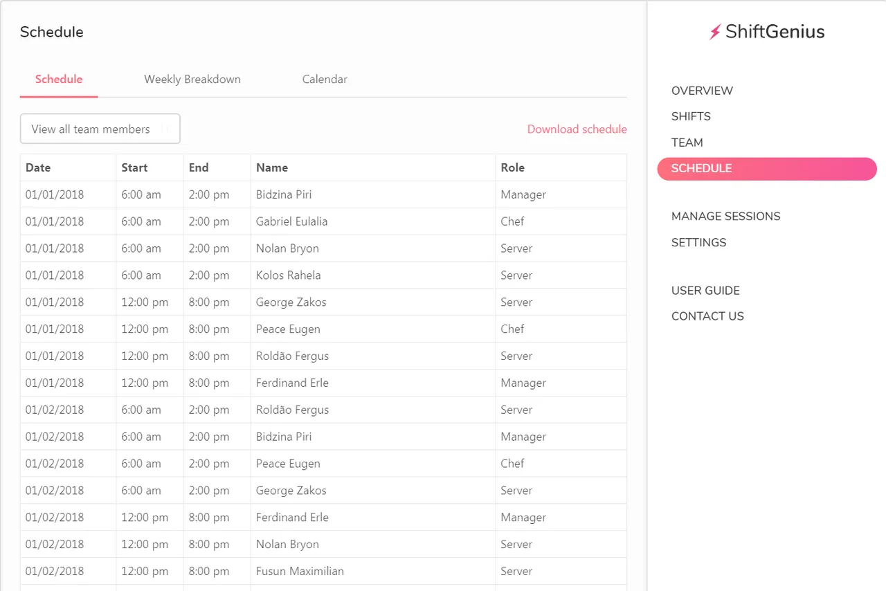886x591 pixels.
Task: Open MANAGE SESSIONS in the sidebar
Action: point(725,217)
